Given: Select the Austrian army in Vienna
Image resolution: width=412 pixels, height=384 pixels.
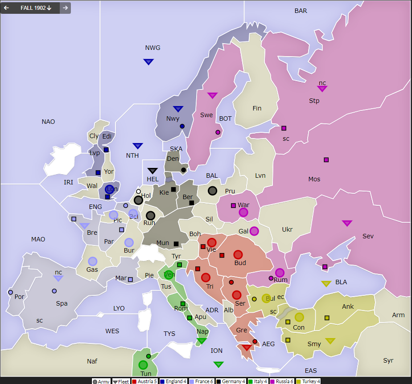Looking at the screenshot, I should 212,242.
